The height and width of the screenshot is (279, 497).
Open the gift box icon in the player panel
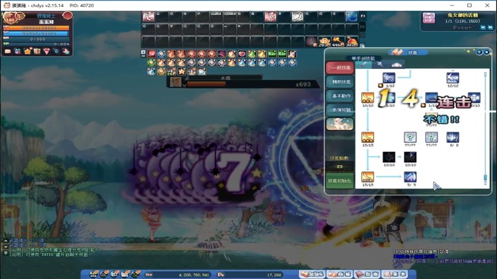[x=37, y=51]
